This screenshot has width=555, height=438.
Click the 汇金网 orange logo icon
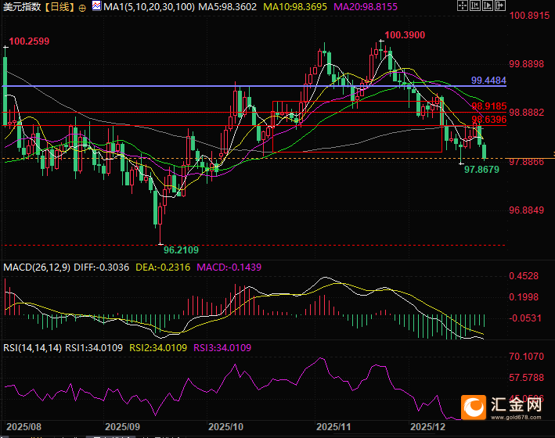474,407
